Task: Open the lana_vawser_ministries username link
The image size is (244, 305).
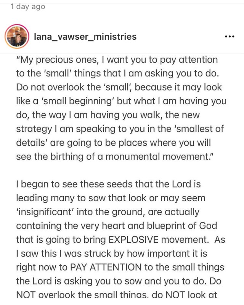Action: 85,37
